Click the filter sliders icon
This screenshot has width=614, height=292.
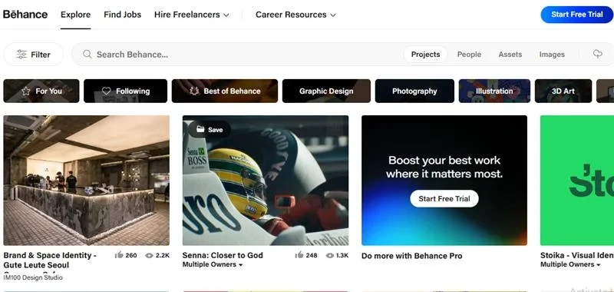[x=21, y=55]
